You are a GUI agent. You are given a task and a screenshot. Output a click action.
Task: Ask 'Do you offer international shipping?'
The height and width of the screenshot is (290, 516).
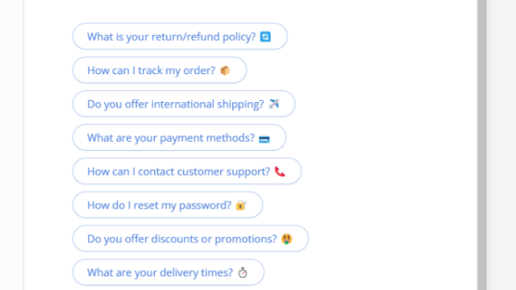click(184, 104)
